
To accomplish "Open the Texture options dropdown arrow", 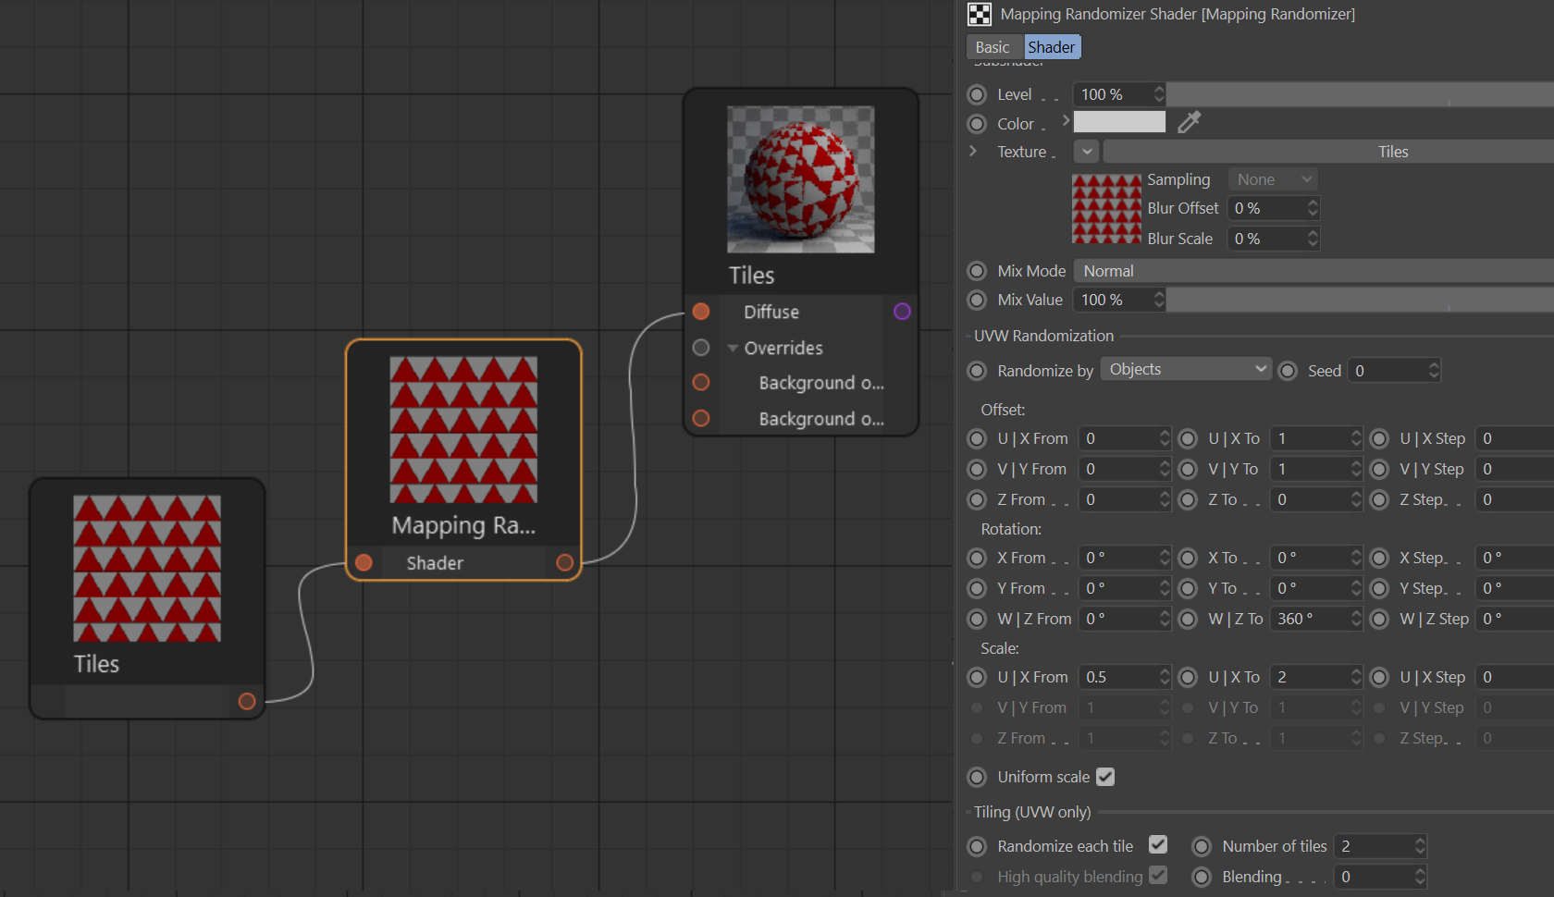I will point(1087,152).
